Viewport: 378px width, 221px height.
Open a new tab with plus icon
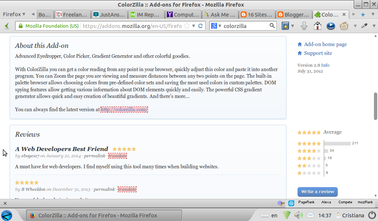pos(362,14)
